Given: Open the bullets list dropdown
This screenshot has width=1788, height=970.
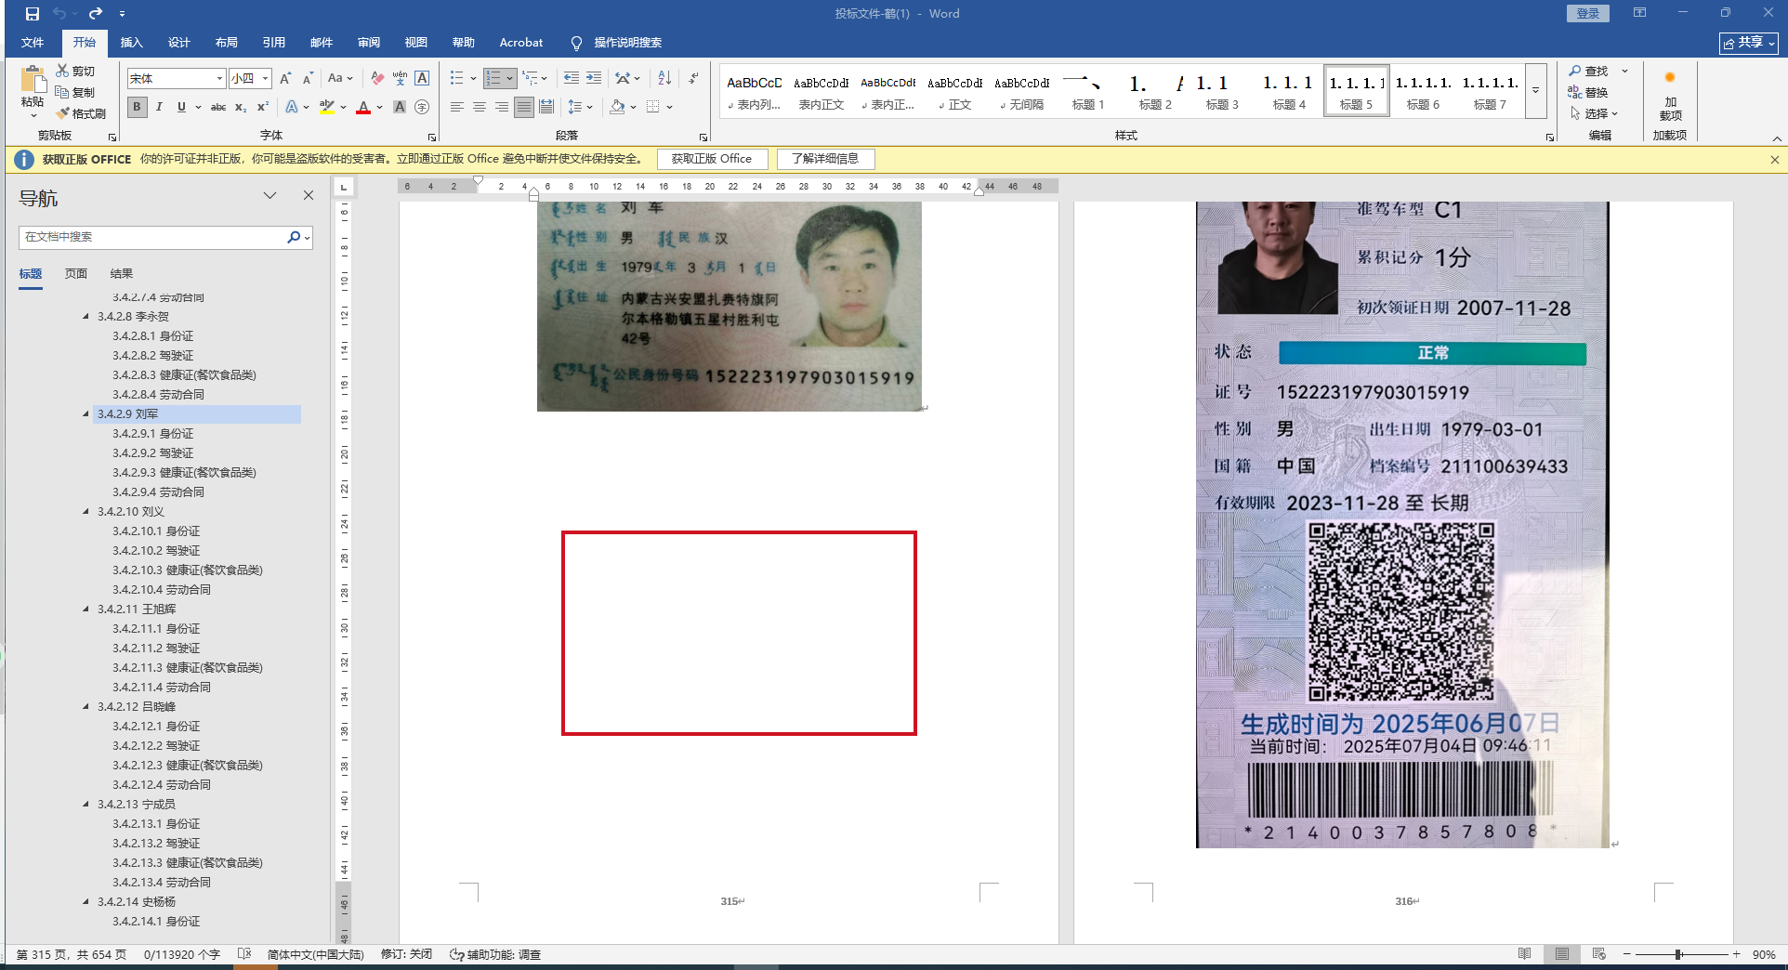Looking at the screenshot, I should point(473,78).
